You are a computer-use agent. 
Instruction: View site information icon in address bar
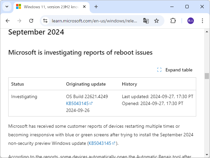point(45,21)
